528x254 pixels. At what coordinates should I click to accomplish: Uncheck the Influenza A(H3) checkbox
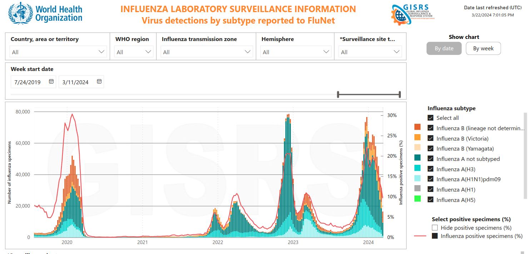(x=430, y=169)
